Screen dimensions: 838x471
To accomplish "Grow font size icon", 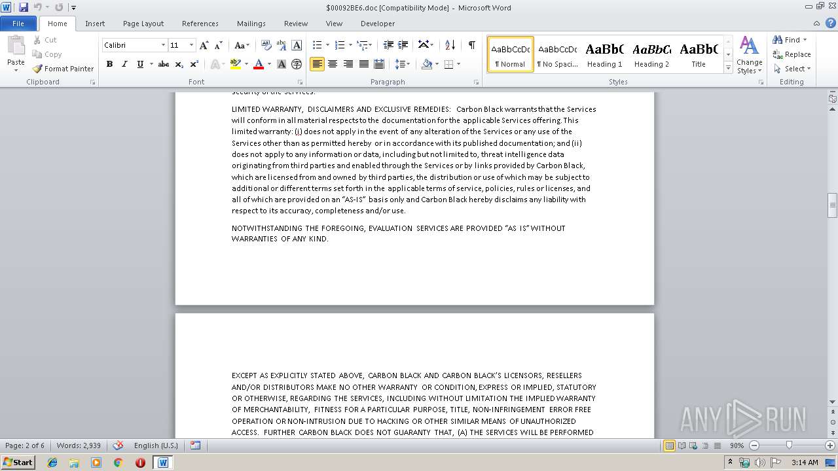I will pos(204,45).
